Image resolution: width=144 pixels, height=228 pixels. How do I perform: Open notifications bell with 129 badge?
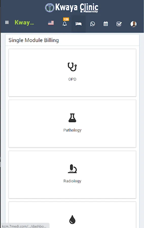(65, 24)
